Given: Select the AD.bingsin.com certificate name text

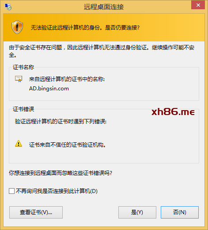Looking at the screenshot, I should [49, 89].
